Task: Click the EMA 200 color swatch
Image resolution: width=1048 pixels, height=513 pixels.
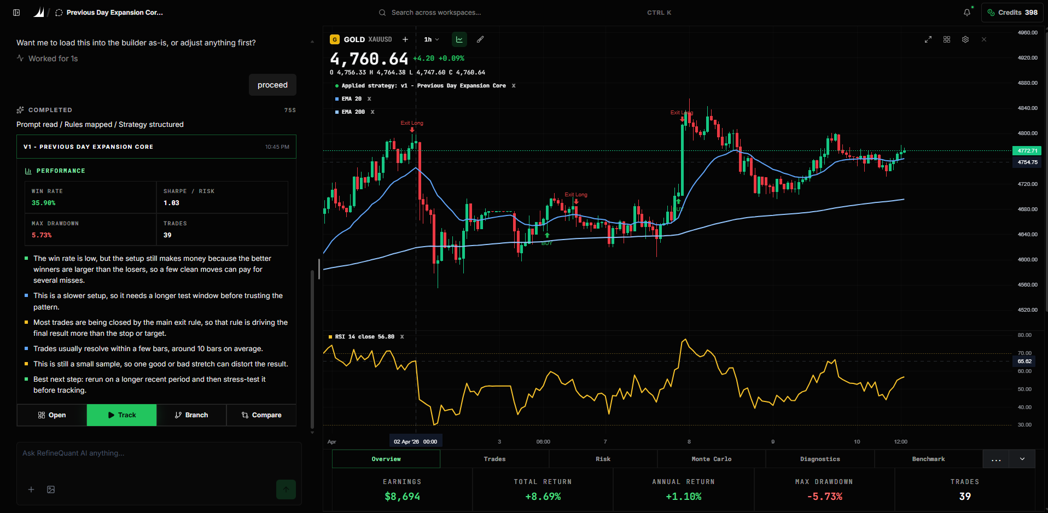Action: pyautogui.click(x=337, y=112)
